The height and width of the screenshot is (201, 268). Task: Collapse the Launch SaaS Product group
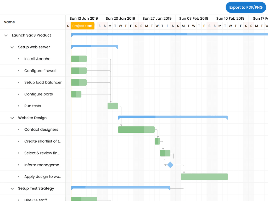tap(6, 35)
